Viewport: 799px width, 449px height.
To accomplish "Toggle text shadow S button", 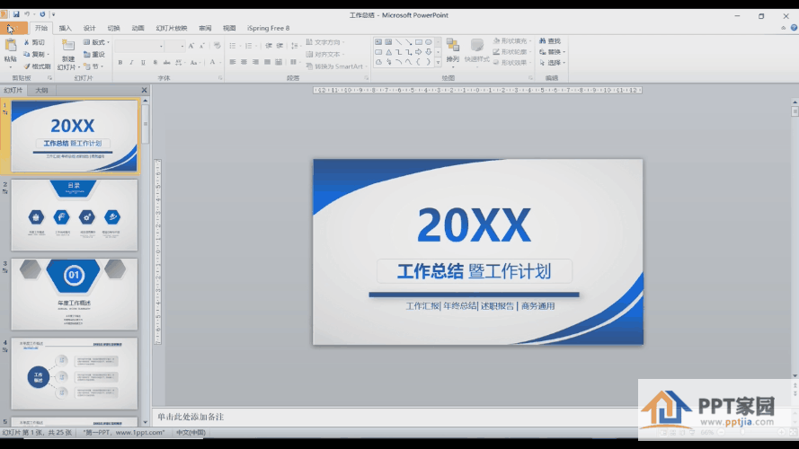I will point(155,63).
